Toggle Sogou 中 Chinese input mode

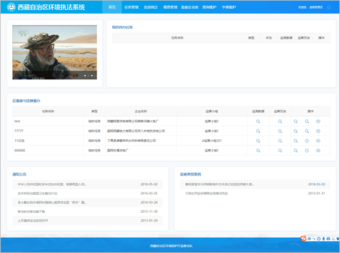click(x=309, y=239)
